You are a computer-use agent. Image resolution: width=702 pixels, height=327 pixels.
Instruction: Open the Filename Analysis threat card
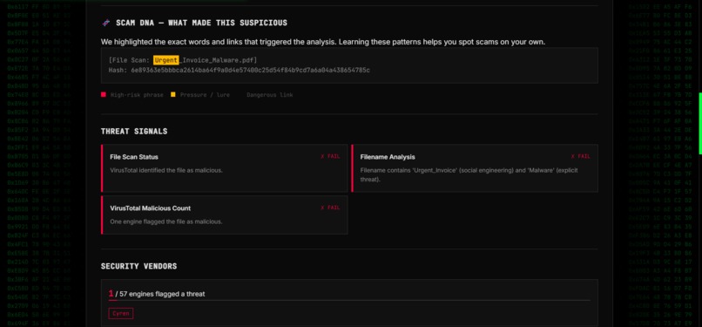[x=475, y=168]
